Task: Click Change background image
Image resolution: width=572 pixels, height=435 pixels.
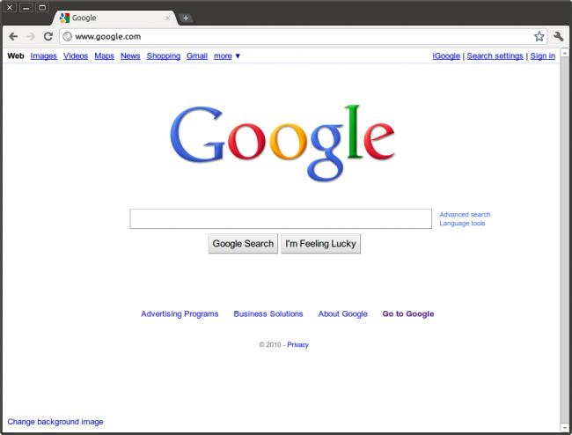Action: click(55, 422)
